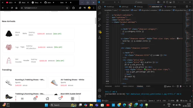Open the wishlist heart icon in bottom bar
Viewport: 193px width, 108px height.
pyautogui.click(x=60, y=98)
